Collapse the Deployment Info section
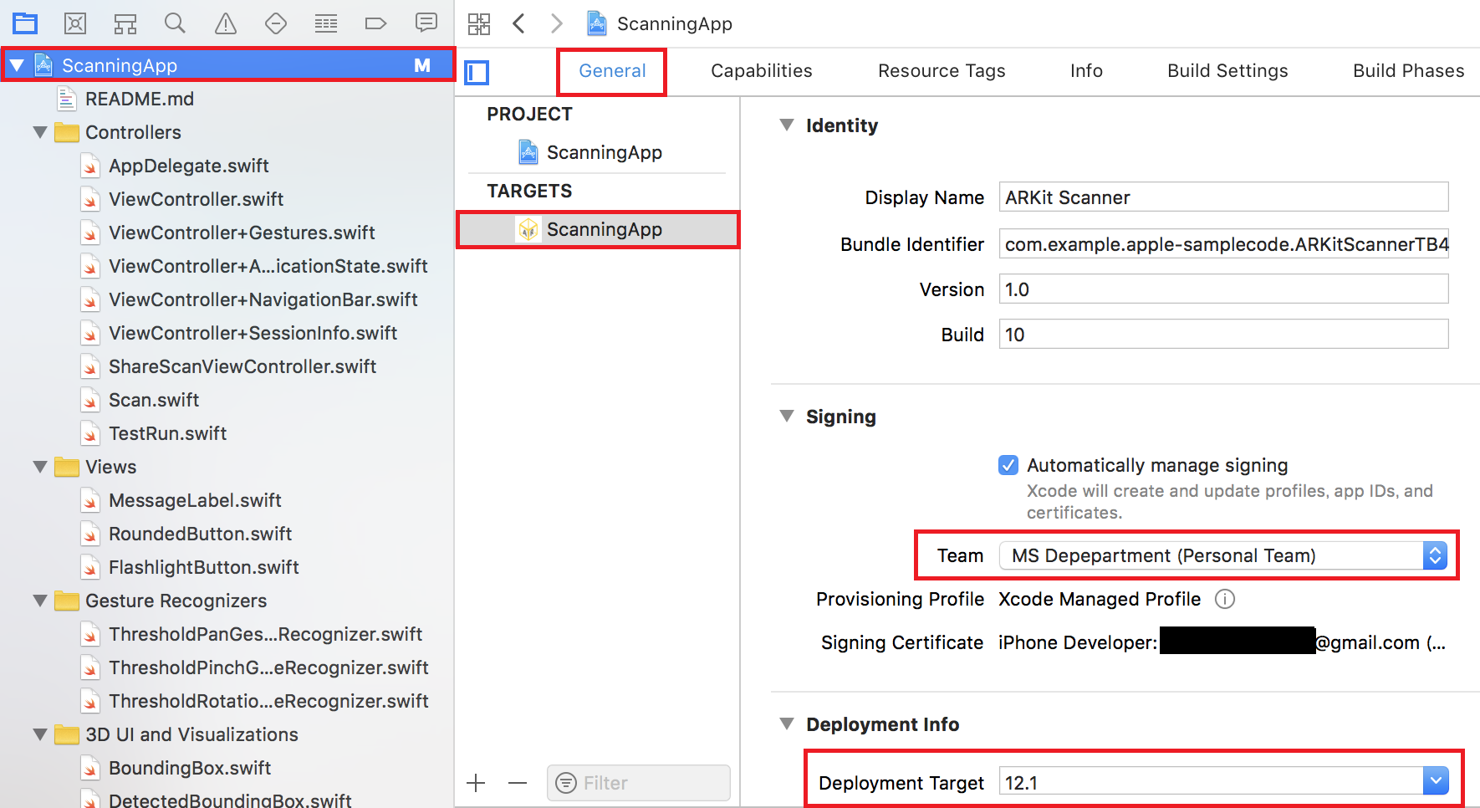This screenshot has width=1480, height=808. pyautogui.click(x=787, y=724)
